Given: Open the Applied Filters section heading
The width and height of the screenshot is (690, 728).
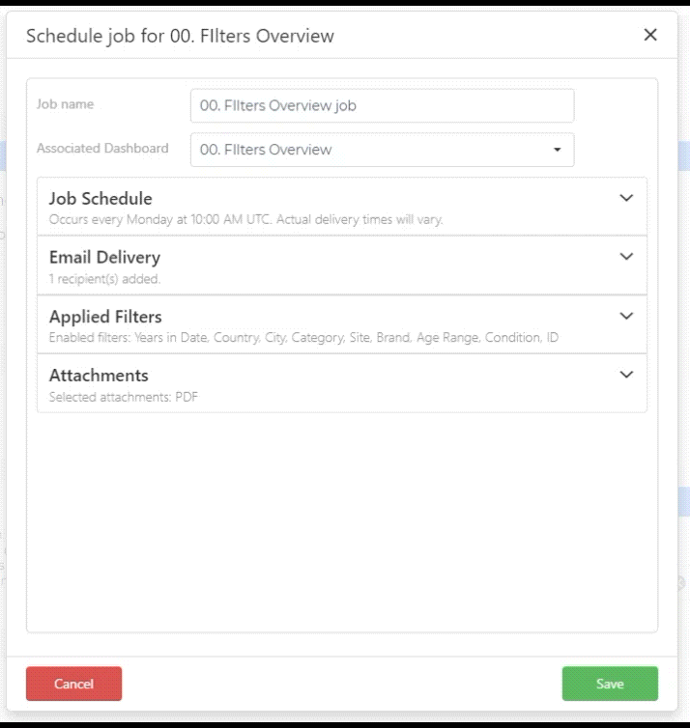Looking at the screenshot, I should point(105,317).
